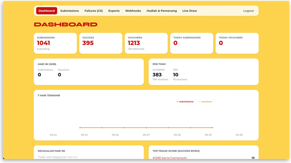Click the 09-27 axis label
Image resolution: width=291 pixels, height=163 pixels.
click(x=146, y=135)
